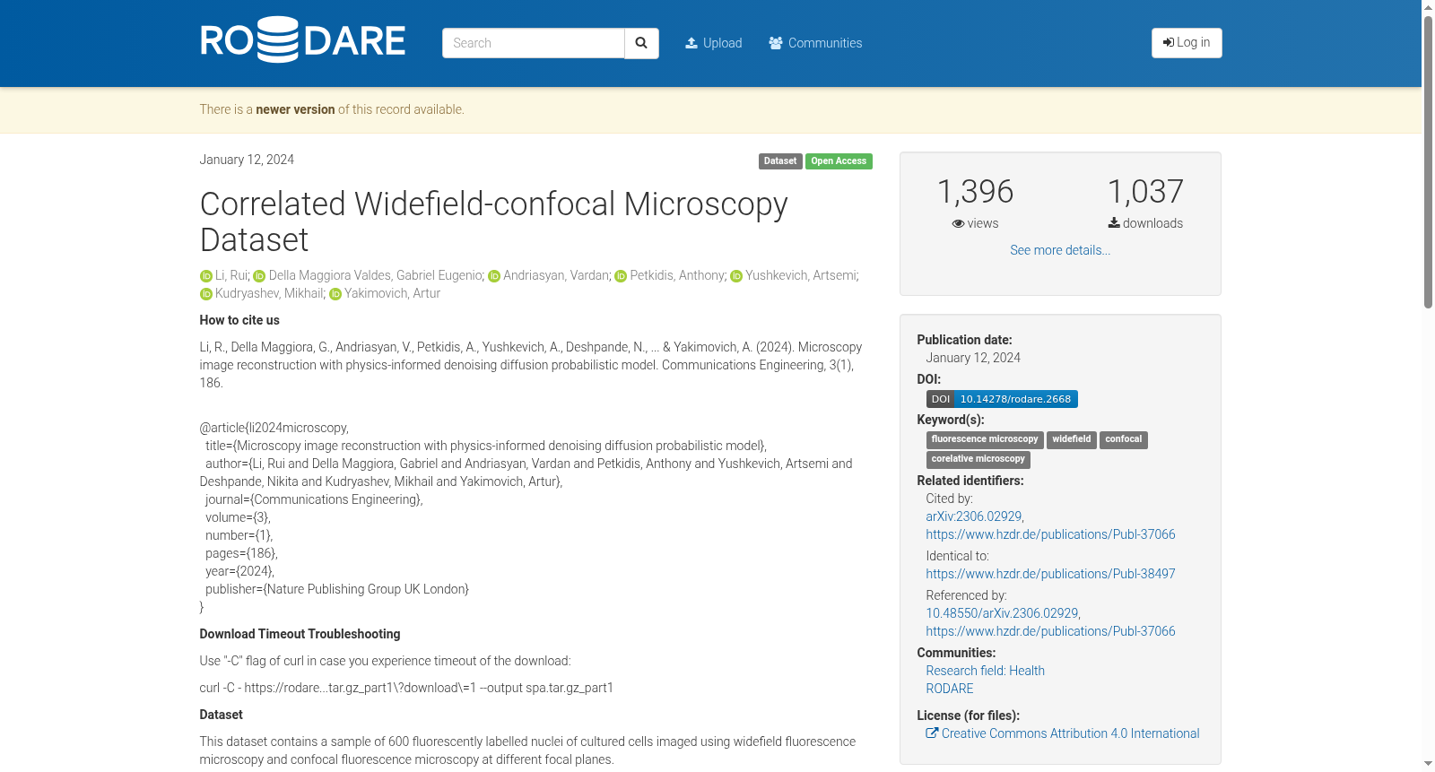Click the RODARE logo

(302, 40)
